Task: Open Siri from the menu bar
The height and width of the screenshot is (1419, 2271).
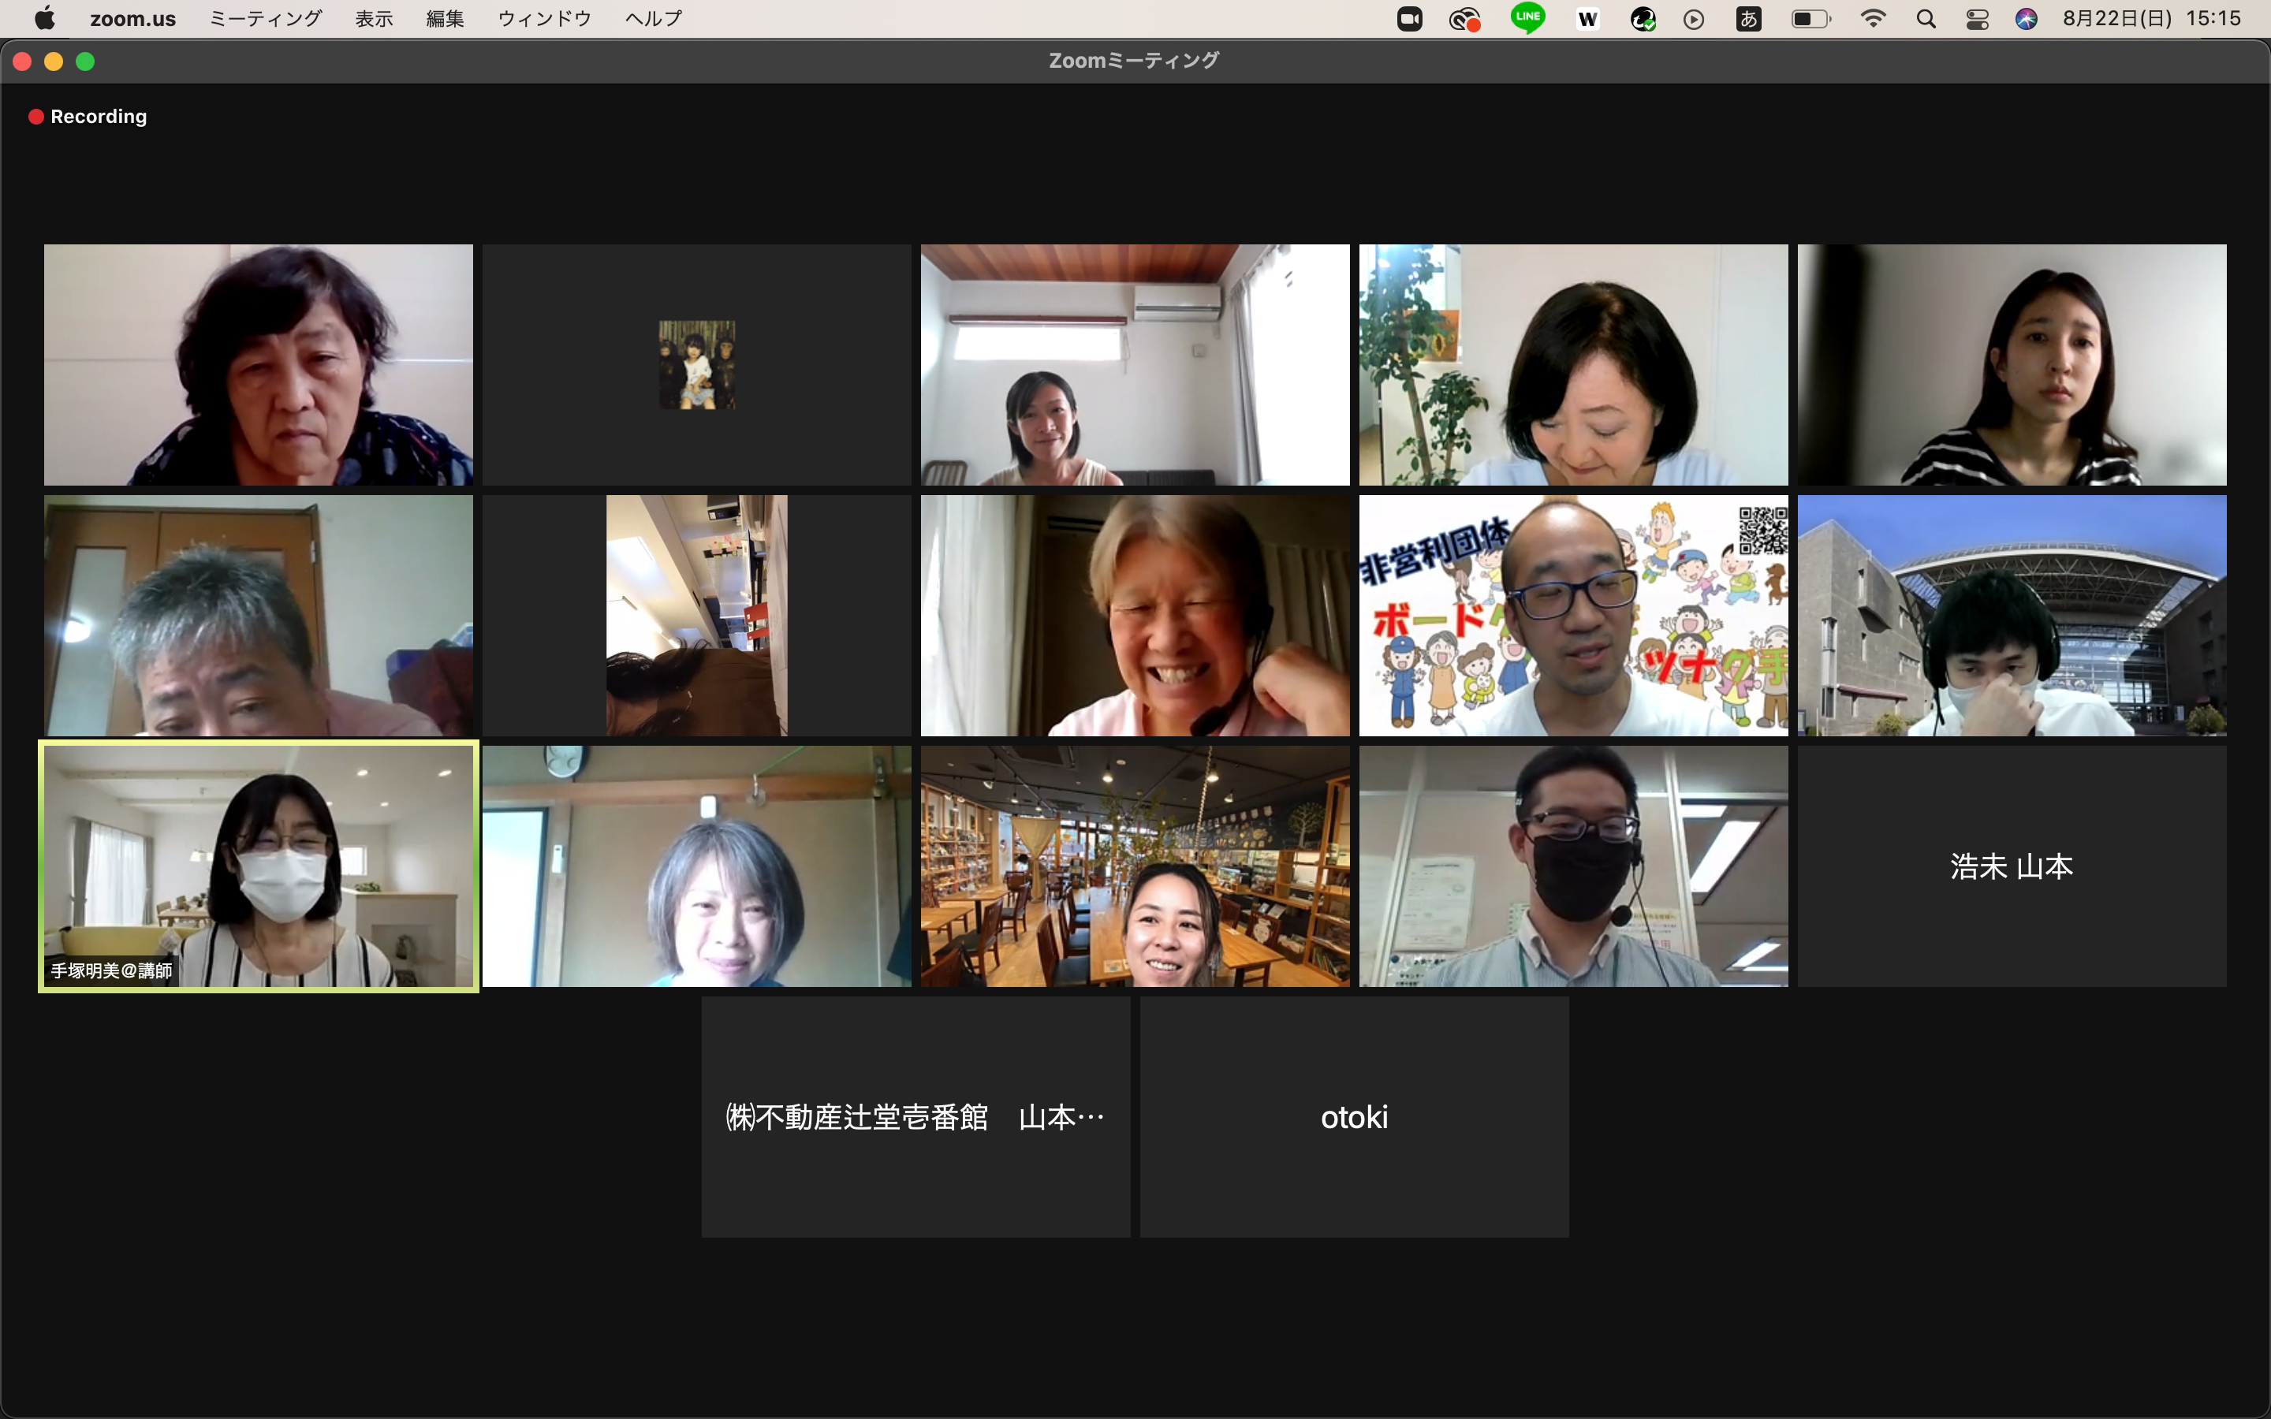Action: (2026, 19)
